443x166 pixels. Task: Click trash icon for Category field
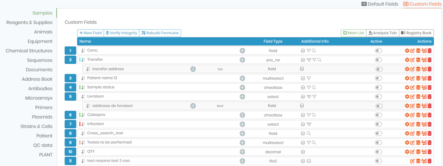tap(430, 115)
